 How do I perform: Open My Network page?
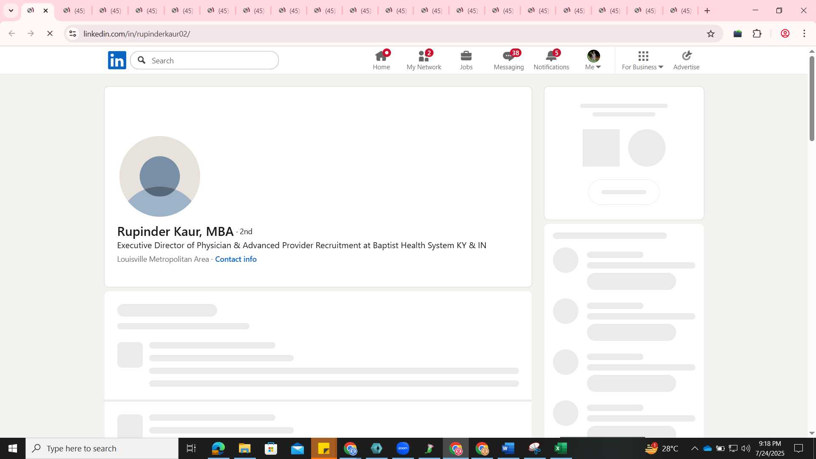tap(424, 60)
